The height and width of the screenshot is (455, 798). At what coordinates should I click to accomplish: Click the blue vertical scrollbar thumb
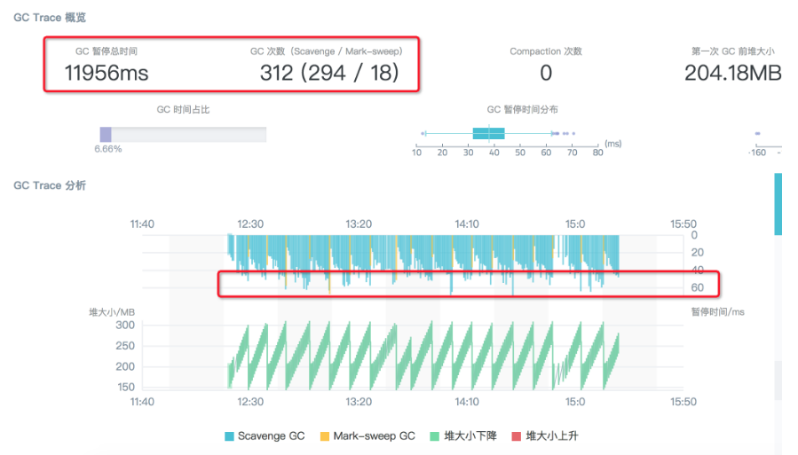[778, 204]
